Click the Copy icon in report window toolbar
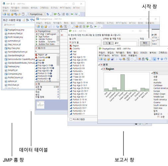Viewport: 168px width, 166px height. pos(120,59)
